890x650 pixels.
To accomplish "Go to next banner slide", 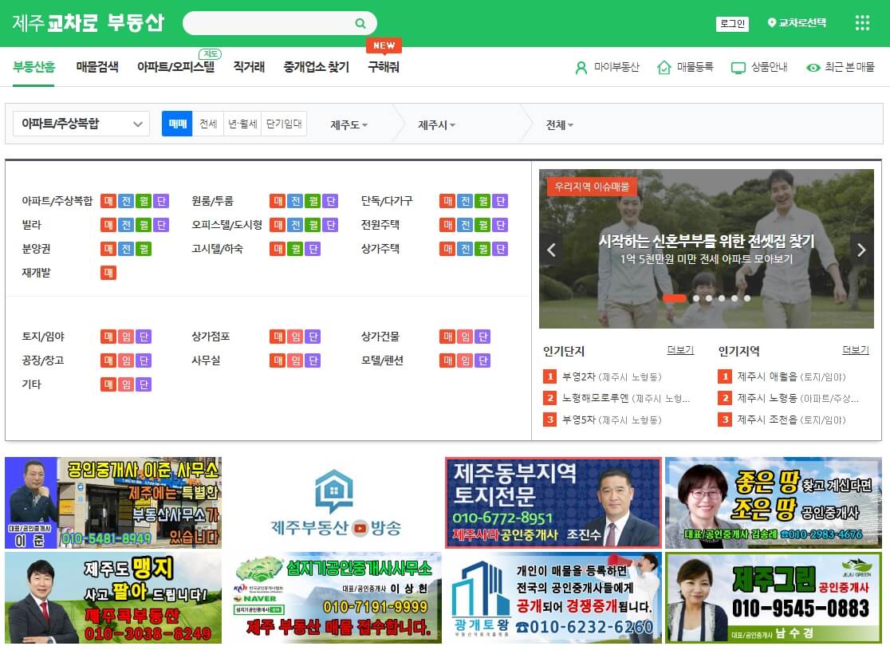I will pyautogui.click(x=861, y=250).
